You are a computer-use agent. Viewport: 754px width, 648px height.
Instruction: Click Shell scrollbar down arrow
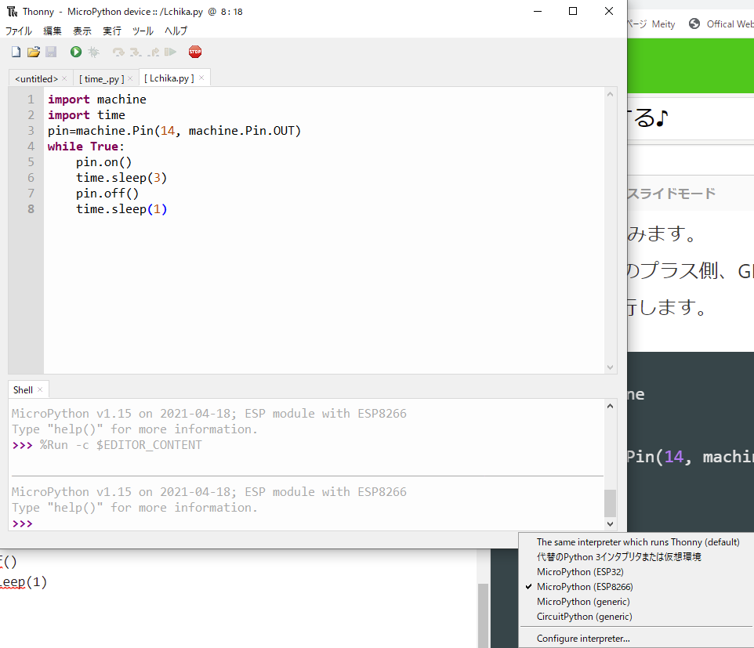611,524
